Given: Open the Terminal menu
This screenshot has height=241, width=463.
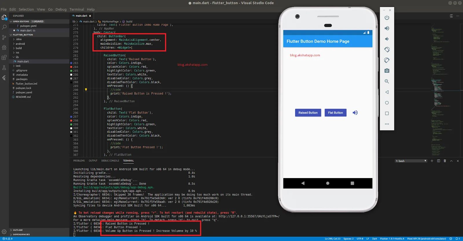Looking at the screenshot, I should tap(77, 9).
